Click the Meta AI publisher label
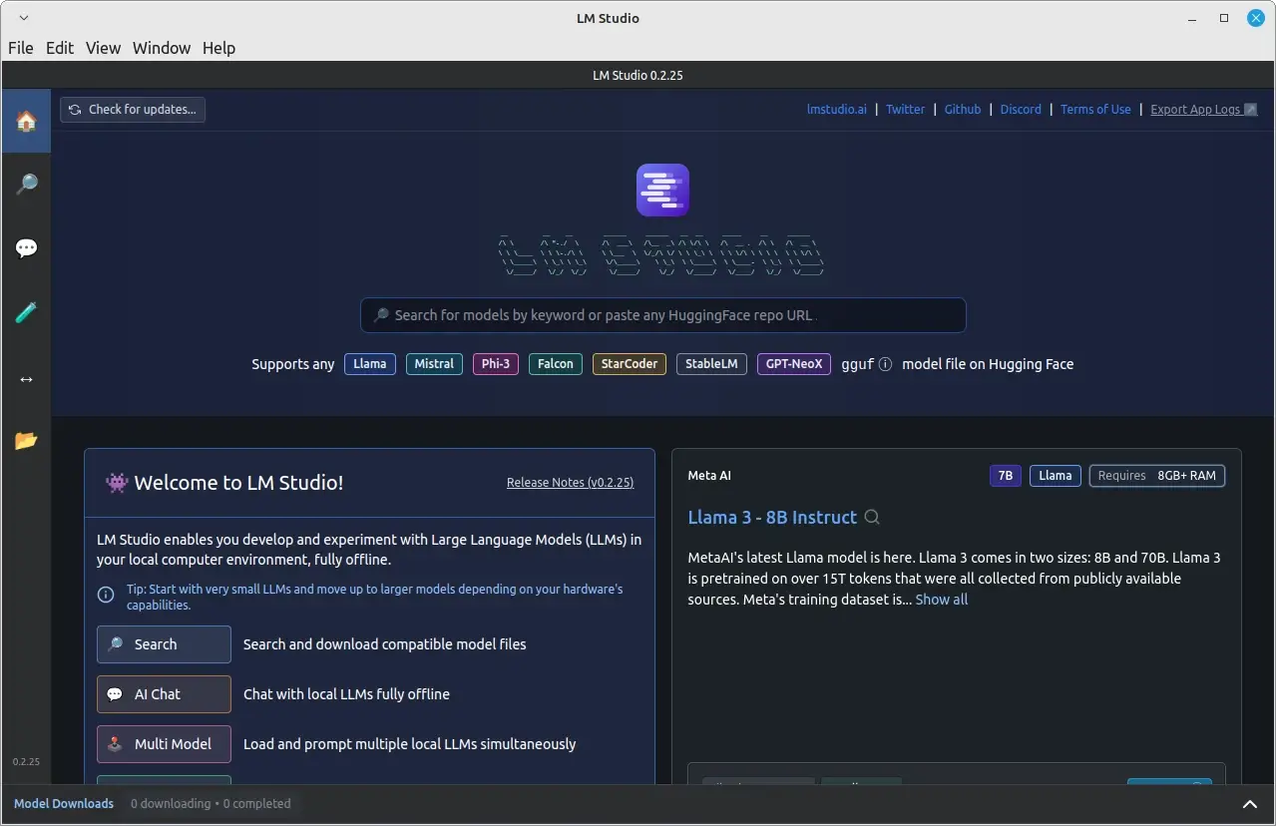The image size is (1276, 826). tap(709, 476)
